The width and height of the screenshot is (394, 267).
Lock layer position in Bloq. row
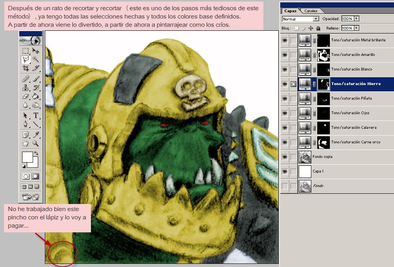[311, 28]
